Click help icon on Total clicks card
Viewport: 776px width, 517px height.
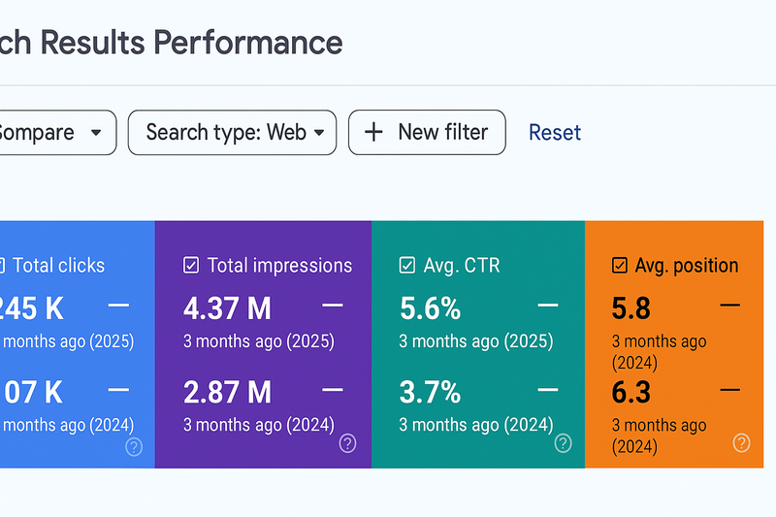pos(134,446)
